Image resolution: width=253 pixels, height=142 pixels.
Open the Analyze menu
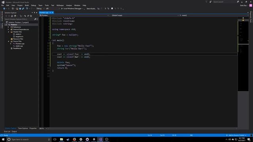click(x=69, y=5)
